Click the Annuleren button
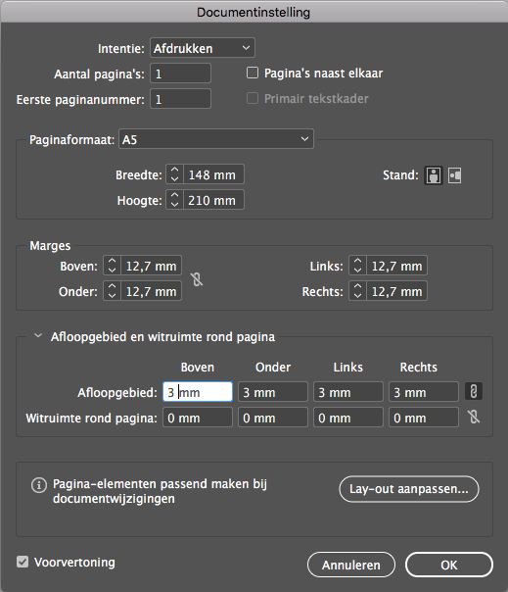The width and height of the screenshot is (508, 592). tap(351, 565)
